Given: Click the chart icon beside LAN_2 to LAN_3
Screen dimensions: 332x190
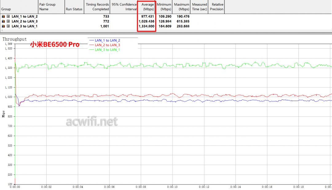Looking at the screenshot, I should click(x=3, y=21).
